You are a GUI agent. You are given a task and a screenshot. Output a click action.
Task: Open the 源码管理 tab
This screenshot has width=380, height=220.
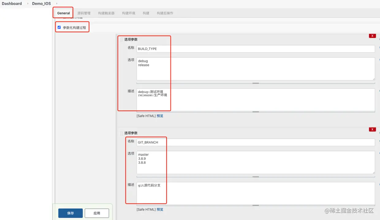tap(84, 13)
